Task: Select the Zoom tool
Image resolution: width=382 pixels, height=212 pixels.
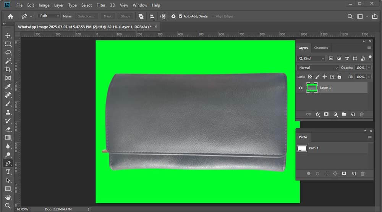Action: pos(8,206)
